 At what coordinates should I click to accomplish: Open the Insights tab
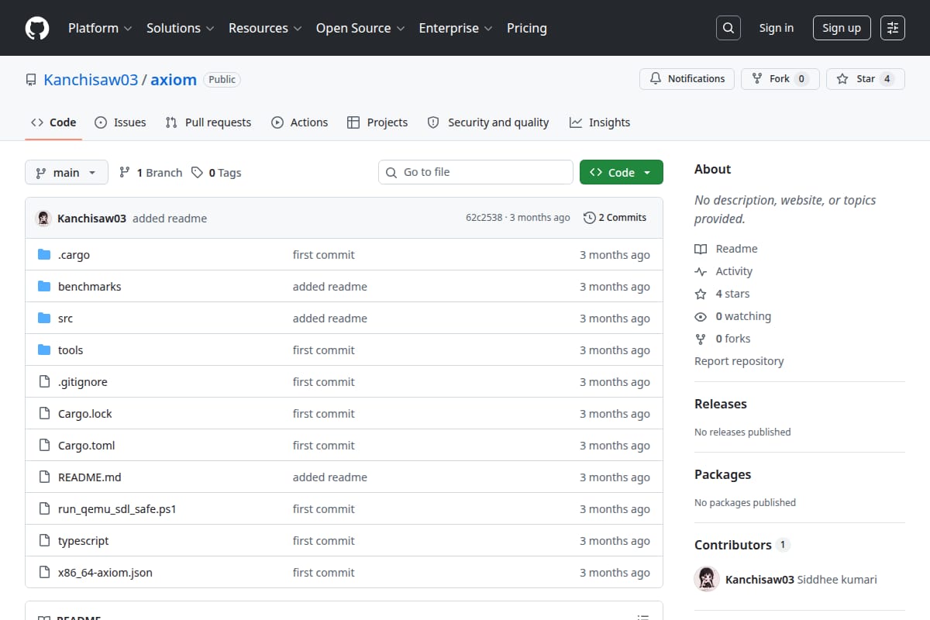600,122
